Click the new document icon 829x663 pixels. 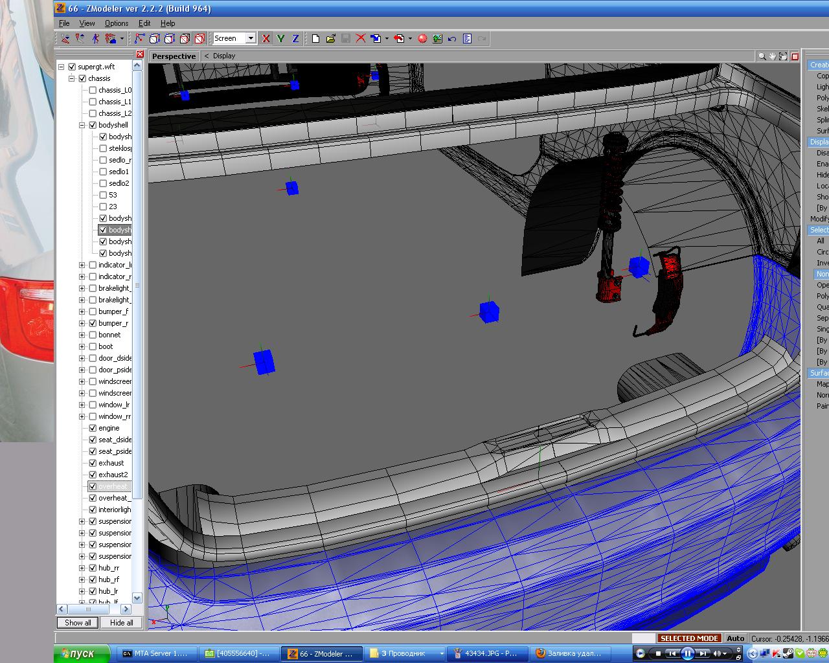[315, 39]
